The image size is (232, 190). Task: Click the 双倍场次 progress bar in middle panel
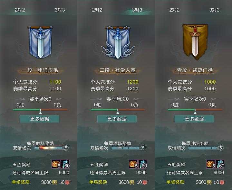(128, 148)
